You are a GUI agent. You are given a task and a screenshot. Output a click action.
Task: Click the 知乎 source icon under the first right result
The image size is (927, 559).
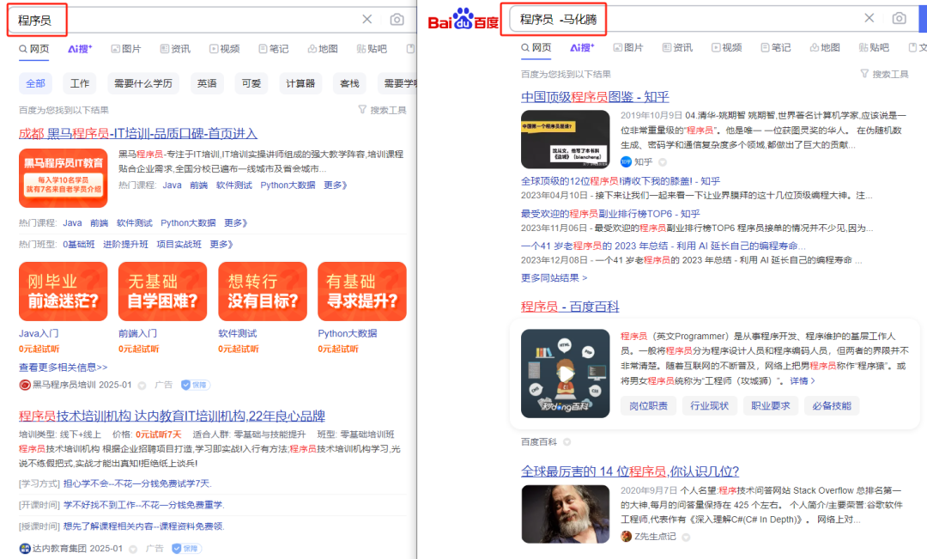click(626, 162)
